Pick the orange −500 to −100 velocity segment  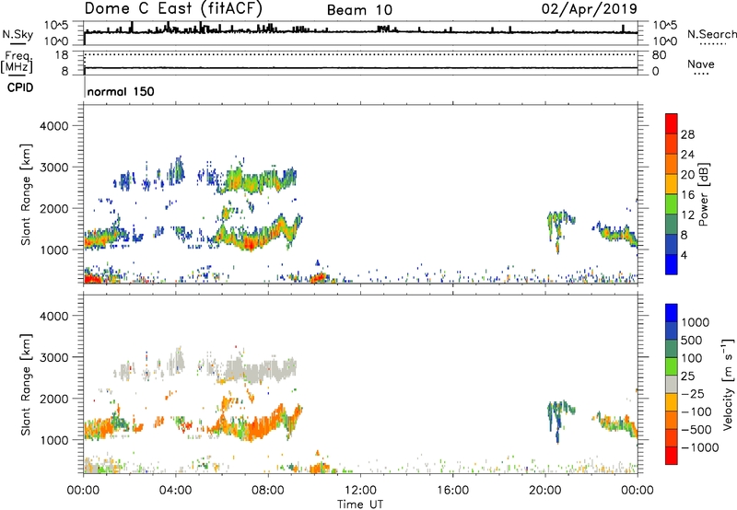click(672, 421)
